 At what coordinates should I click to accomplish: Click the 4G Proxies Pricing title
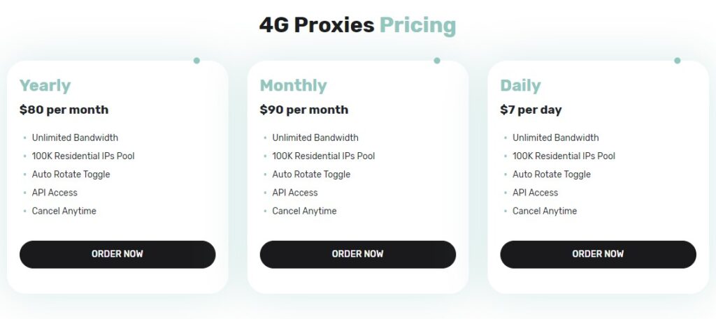[357, 26]
